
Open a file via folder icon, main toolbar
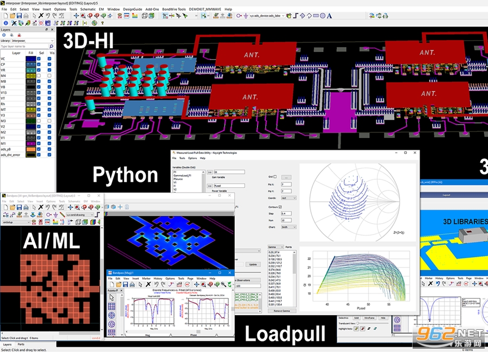12,16
